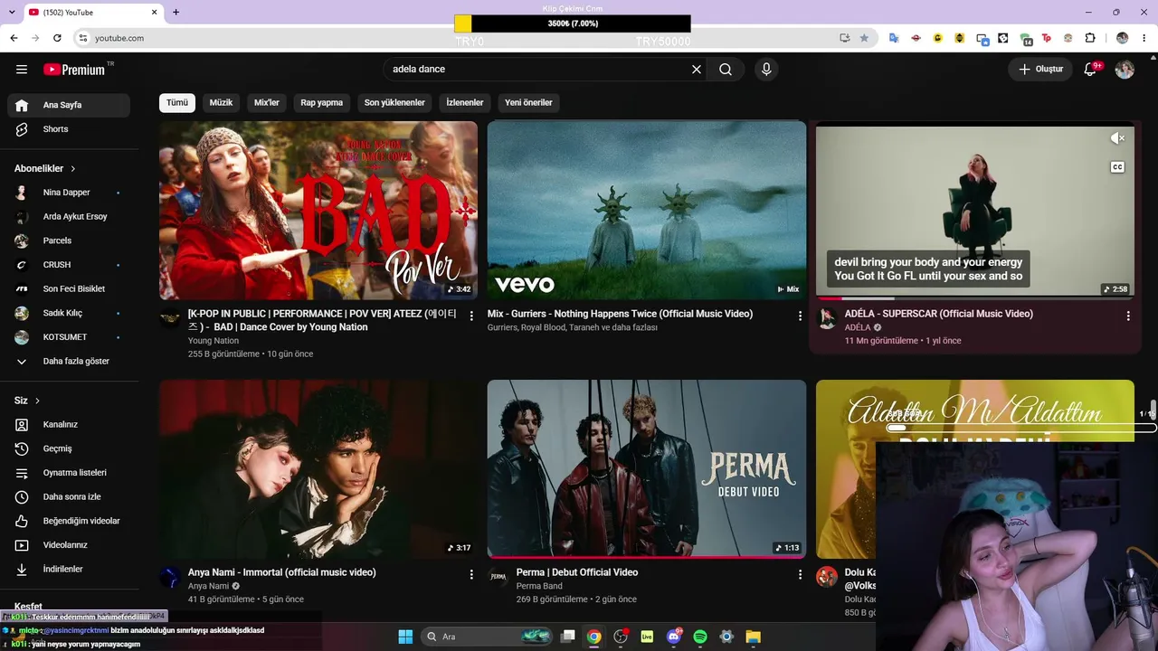Click the magnifier search button
The width and height of the screenshot is (1158, 651).
pos(726,70)
